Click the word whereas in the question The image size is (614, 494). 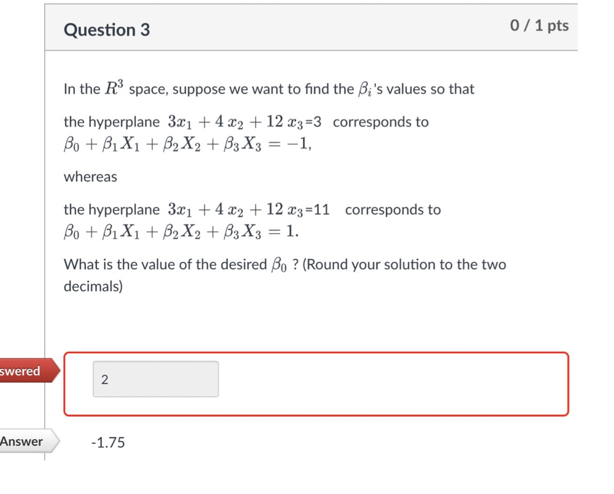pos(90,177)
